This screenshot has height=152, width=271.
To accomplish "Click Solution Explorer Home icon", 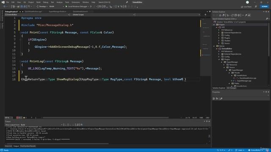I will coord(220,15).
